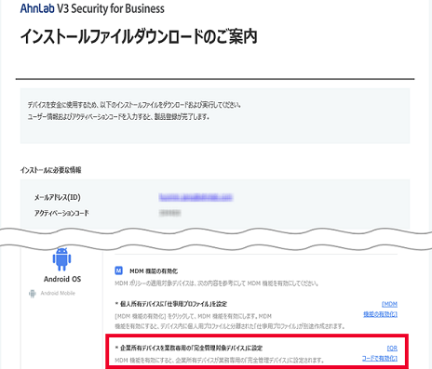Screen dimensions: 432x369
Task: Open the QR コードで有効化 link
Action: [380, 353]
